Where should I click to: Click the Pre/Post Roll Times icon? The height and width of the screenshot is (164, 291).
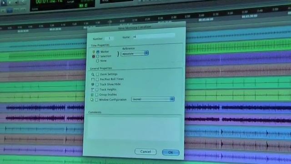[x=93, y=79]
